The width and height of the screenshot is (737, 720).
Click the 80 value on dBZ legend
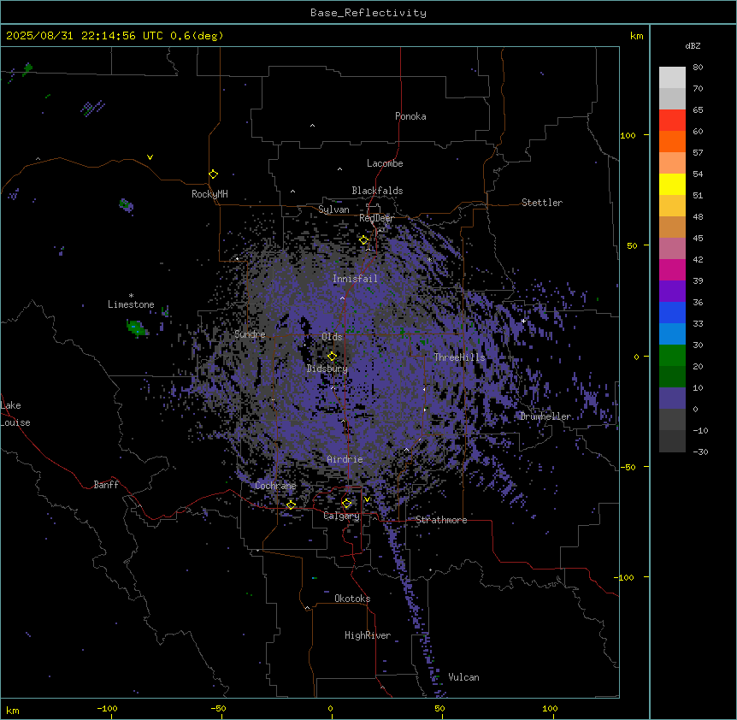[698, 68]
